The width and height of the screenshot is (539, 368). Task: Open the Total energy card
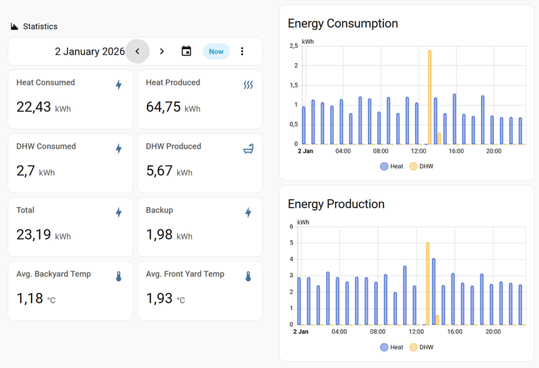click(70, 225)
